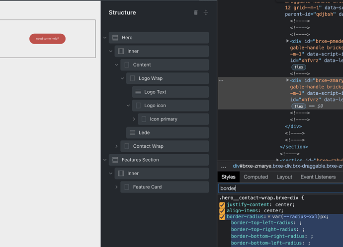
Task: Collapse the Inner element under Features Section
Action: pos(111,173)
